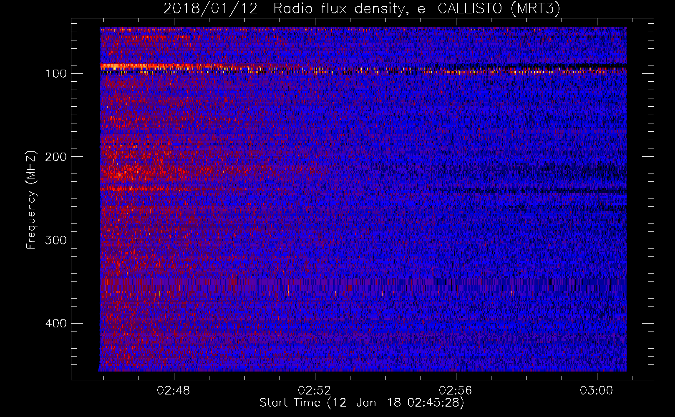The width and height of the screenshot is (675, 417).
Task: Click the 100 frequency tick label
Action: [x=56, y=73]
